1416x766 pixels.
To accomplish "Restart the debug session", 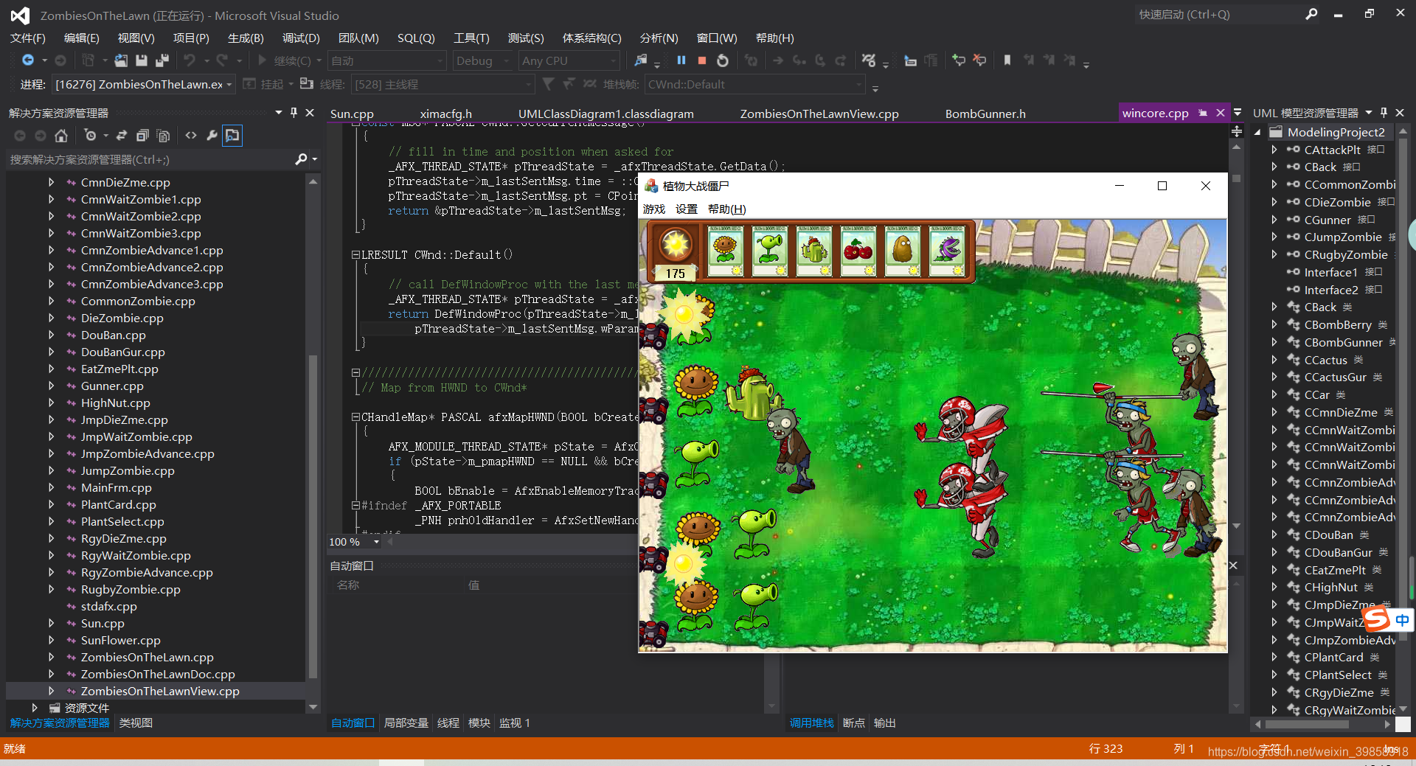I will pos(723,60).
